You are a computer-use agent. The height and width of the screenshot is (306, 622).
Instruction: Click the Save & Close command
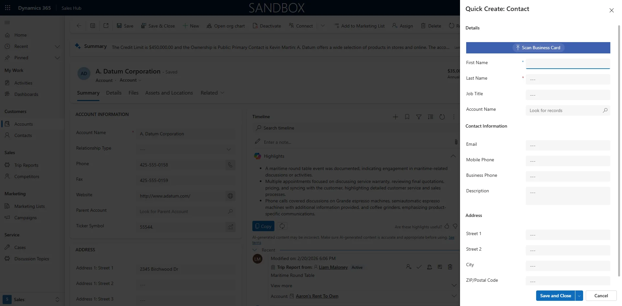[158, 26]
